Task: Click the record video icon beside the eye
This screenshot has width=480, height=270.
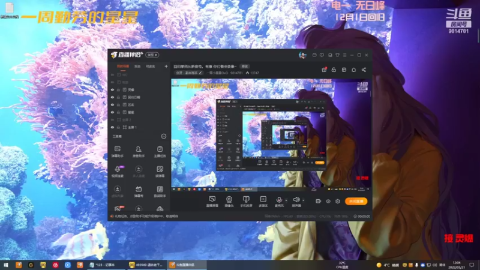Action: (319, 201)
